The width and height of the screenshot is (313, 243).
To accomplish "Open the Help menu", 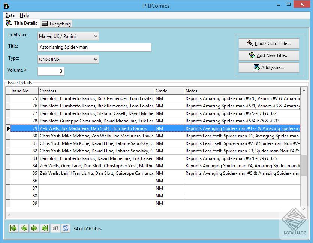I will pyautogui.click(x=24, y=15).
